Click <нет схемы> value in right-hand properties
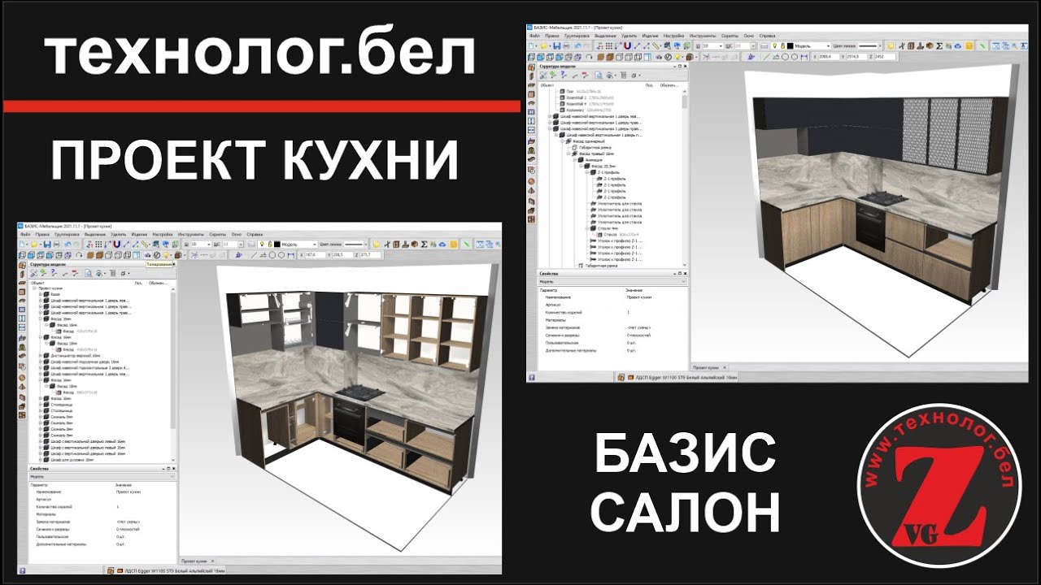 pyautogui.click(x=638, y=327)
